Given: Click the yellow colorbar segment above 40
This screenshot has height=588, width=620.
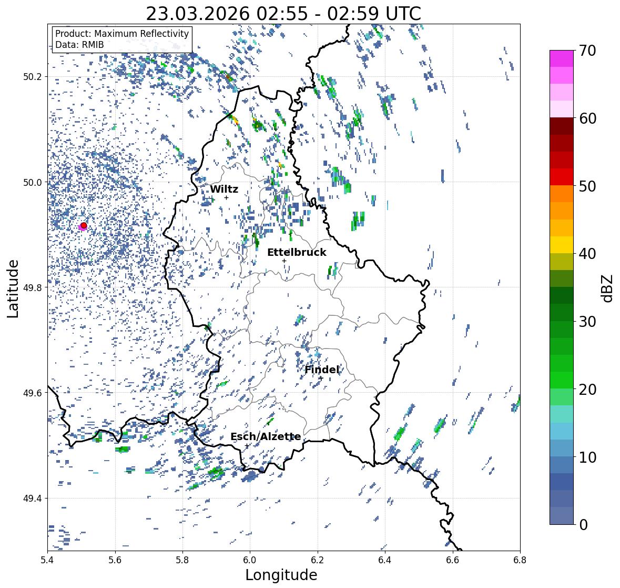Looking at the screenshot, I should click(562, 245).
